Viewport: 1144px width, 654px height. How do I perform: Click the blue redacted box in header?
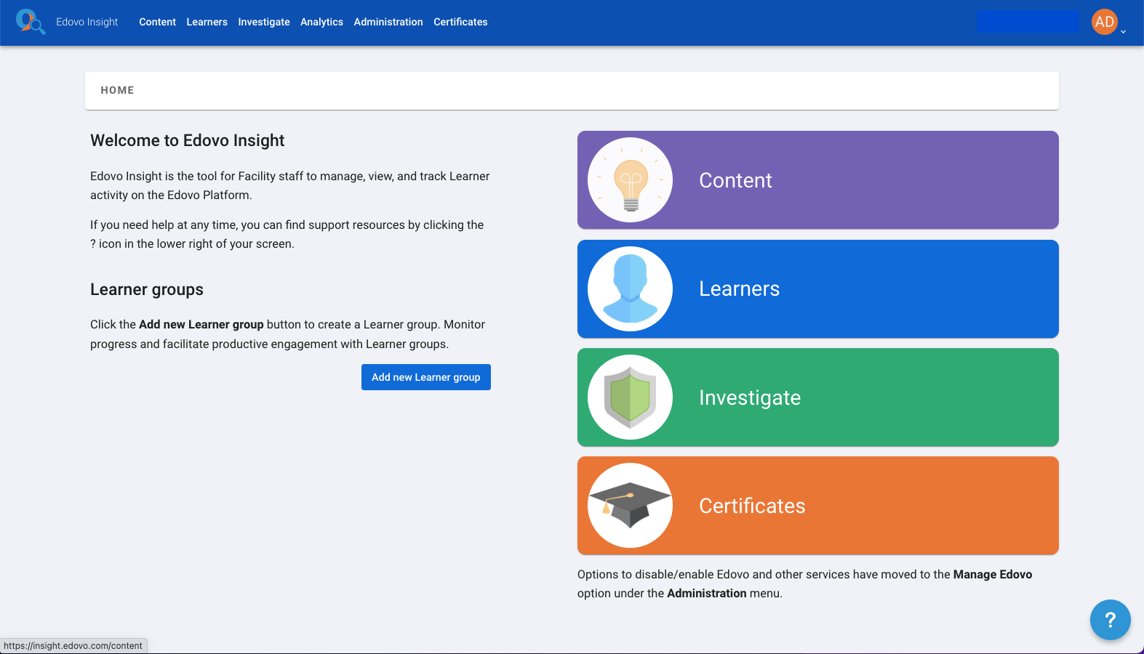(x=1027, y=22)
